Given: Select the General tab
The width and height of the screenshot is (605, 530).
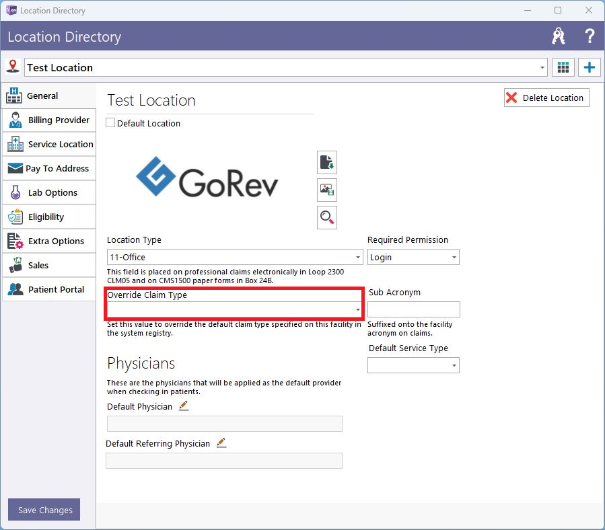Looking at the screenshot, I should tap(49, 96).
